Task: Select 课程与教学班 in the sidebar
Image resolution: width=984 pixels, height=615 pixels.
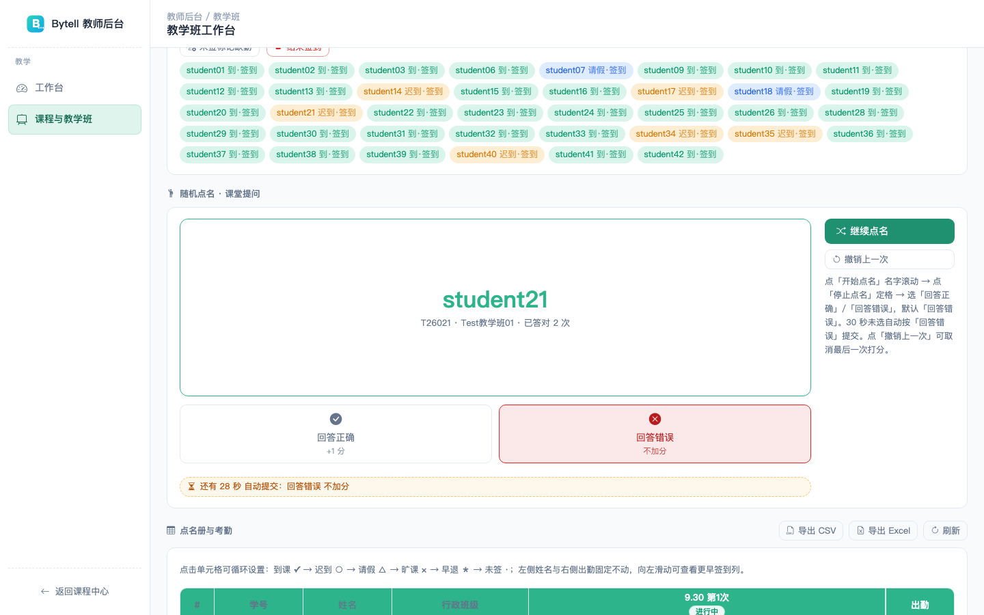Action: 74,120
